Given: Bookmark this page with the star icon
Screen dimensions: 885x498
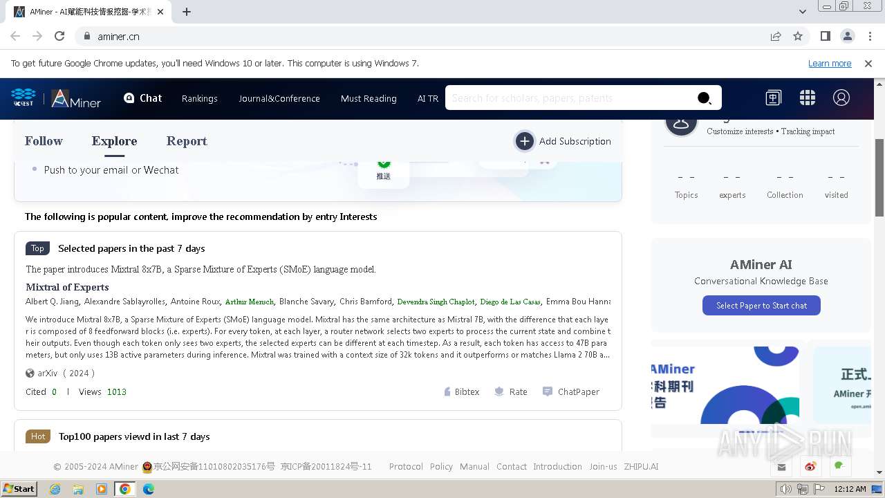Looking at the screenshot, I should click(798, 36).
